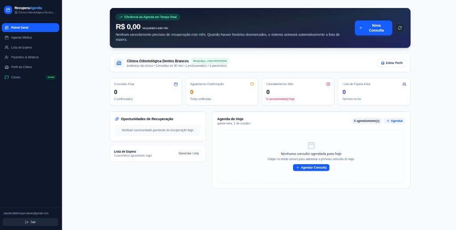Click the calendar icon in Consultas Hoje card
This screenshot has height=230, width=456.
coord(175,84)
